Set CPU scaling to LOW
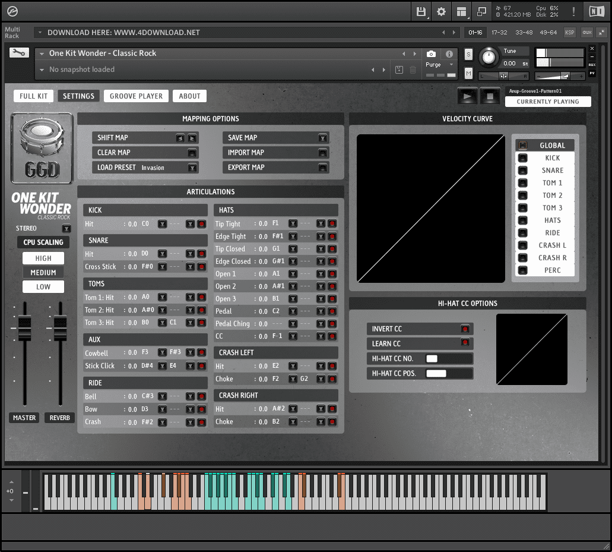 [x=43, y=287]
